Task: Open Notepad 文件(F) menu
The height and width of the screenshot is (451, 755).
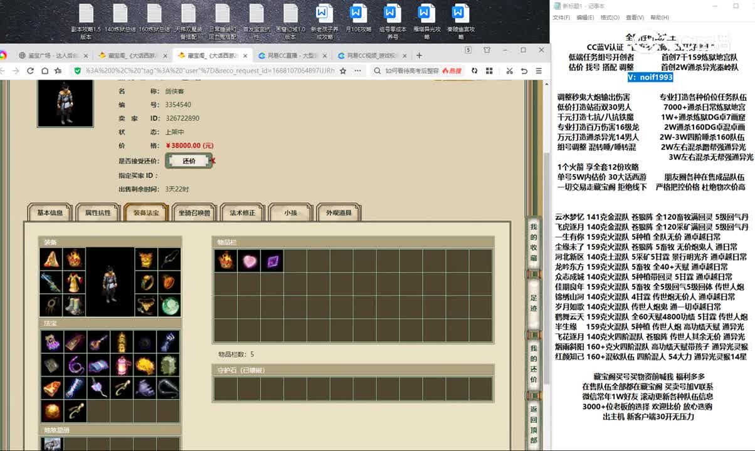Action: coord(561,18)
